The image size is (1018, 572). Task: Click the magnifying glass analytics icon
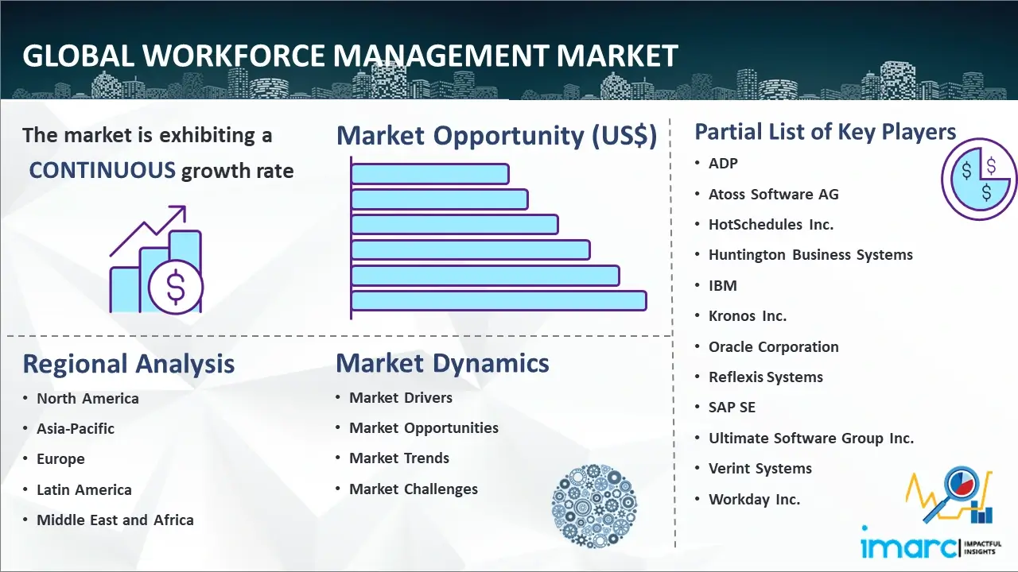(x=950, y=496)
